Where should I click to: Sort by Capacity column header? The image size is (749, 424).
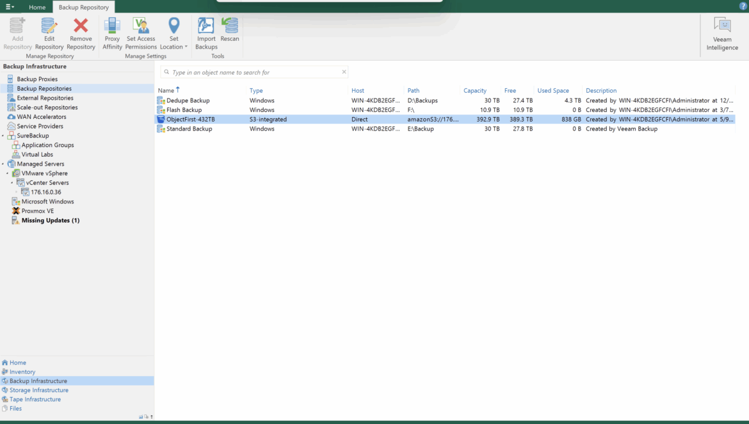coord(475,91)
